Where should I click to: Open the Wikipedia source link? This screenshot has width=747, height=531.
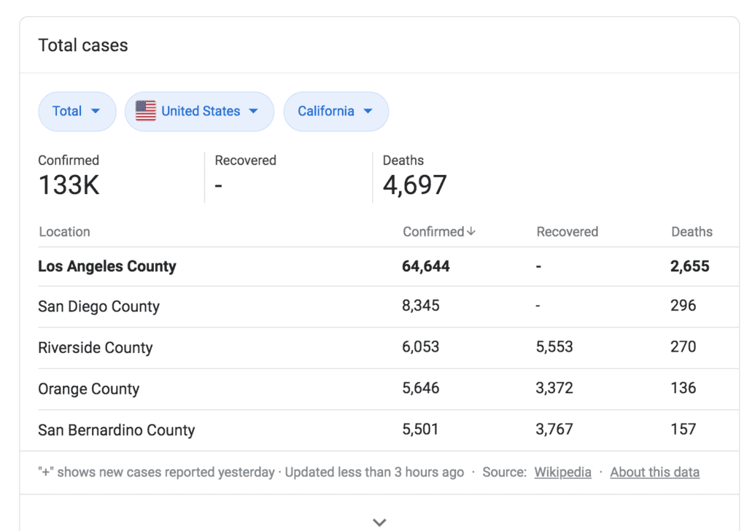(562, 472)
